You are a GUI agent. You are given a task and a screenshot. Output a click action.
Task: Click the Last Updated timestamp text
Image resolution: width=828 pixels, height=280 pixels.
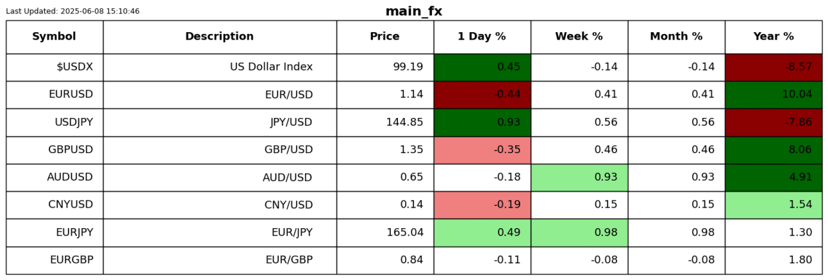[x=72, y=12]
